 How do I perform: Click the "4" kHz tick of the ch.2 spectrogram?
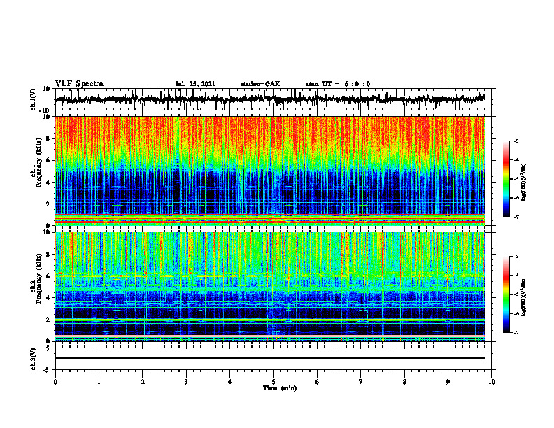click(48, 298)
